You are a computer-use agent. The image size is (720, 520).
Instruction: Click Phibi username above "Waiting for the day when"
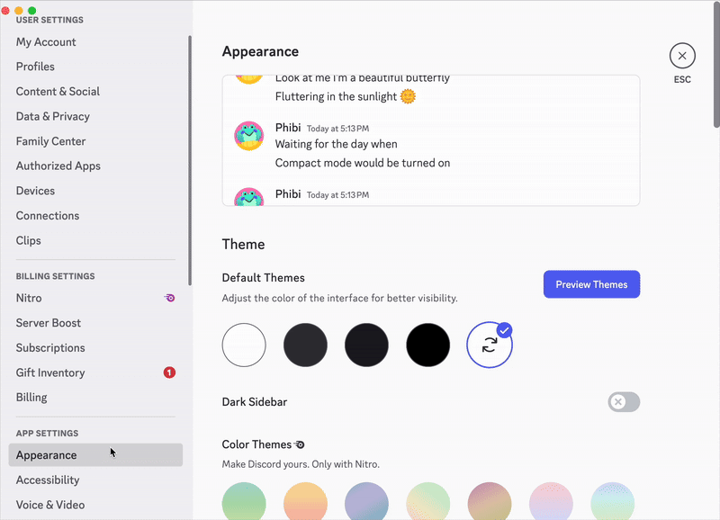pyautogui.click(x=288, y=128)
